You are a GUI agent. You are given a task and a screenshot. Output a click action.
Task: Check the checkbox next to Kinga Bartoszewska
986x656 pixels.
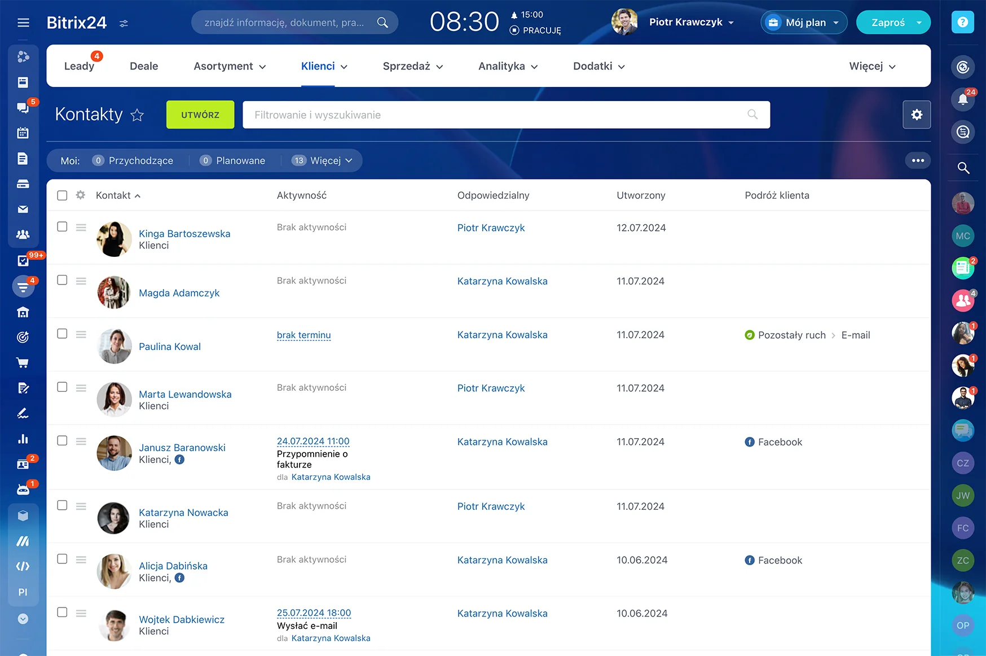point(62,226)
